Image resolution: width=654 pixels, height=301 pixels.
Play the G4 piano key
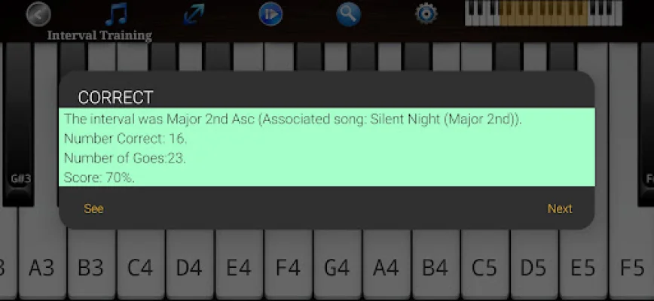click(x=337, y=268)
